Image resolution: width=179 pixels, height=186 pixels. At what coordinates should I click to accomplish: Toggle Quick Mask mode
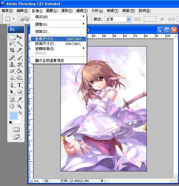16,129
